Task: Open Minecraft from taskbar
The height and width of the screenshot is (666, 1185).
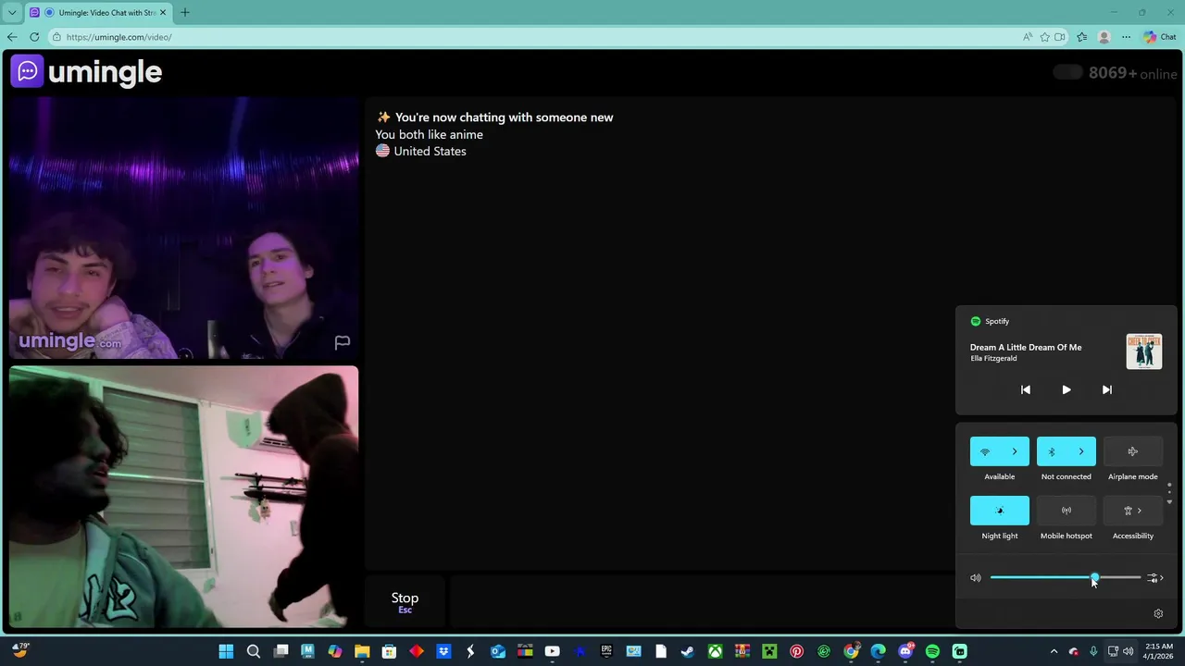Action: point(769,651)
